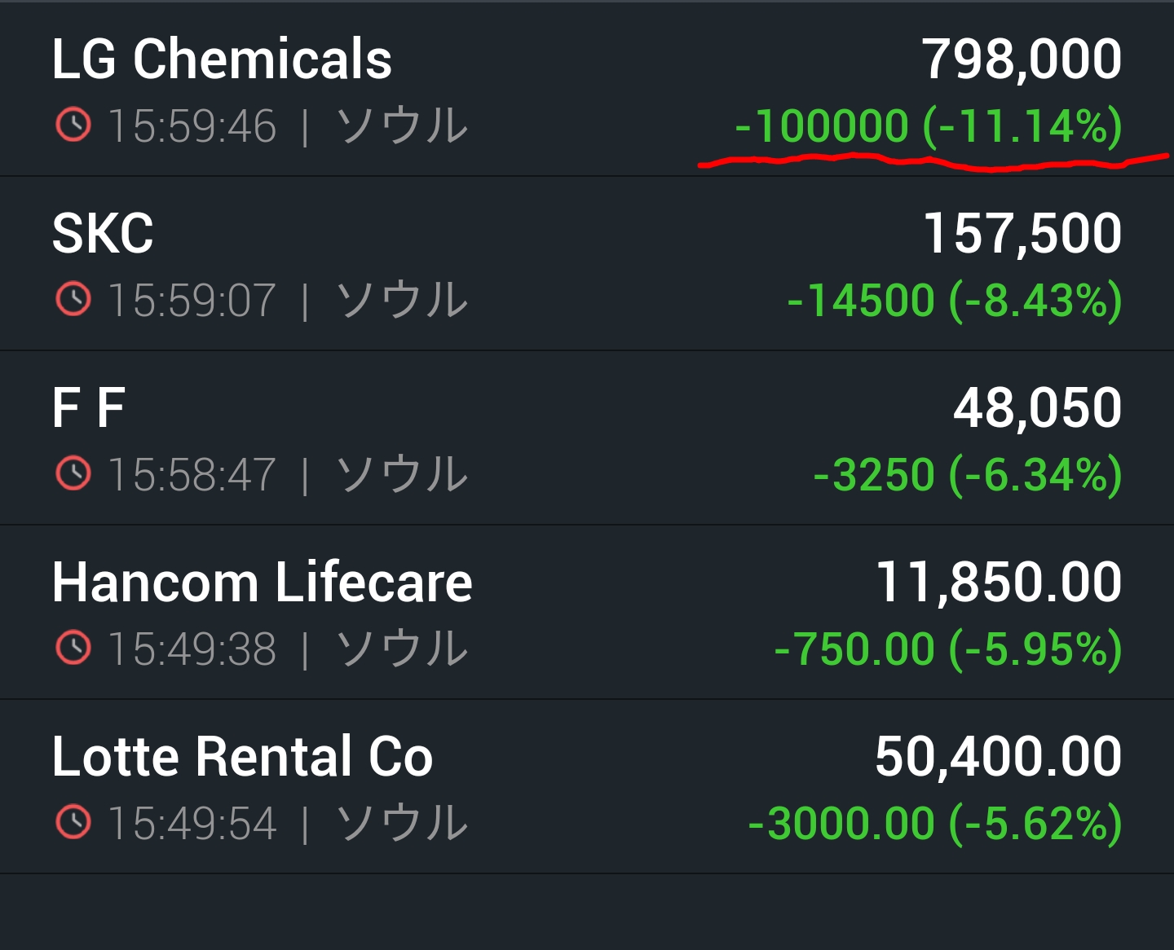Click the 15:59:46 timestamp for LG Chemicals
The image size is (1174, 950).
point(192,126)
